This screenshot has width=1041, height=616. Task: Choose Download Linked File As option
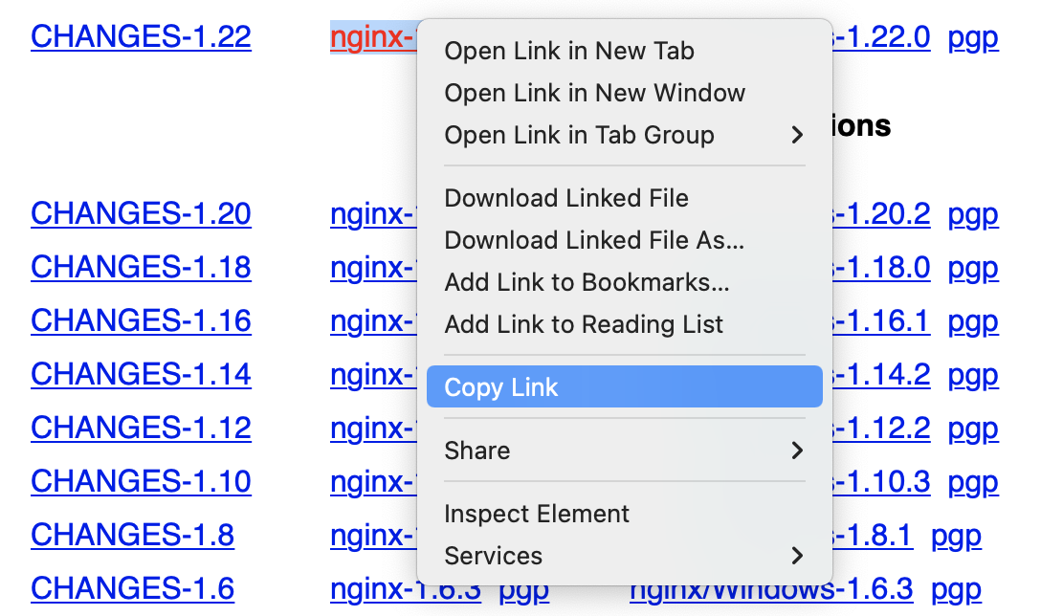(x=594, y=240)
